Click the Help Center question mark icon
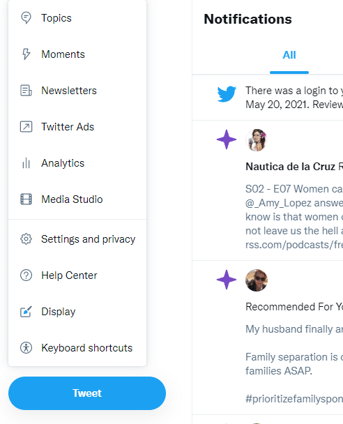The width and height of the screenshot is (343, 424). (26, 275)
